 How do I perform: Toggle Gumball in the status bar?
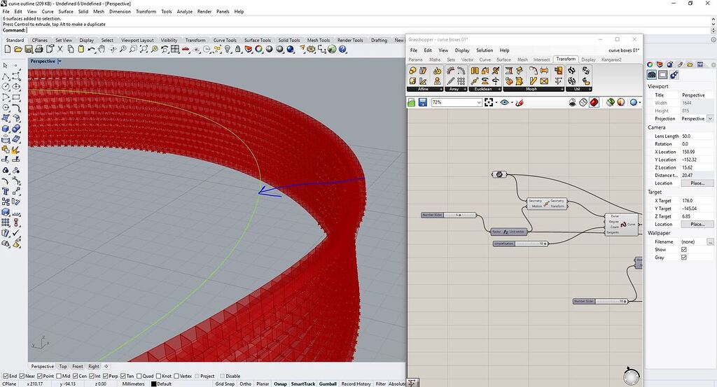click(x=328, y=384)
